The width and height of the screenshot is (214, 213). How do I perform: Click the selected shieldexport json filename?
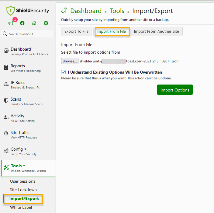point(129,61)
